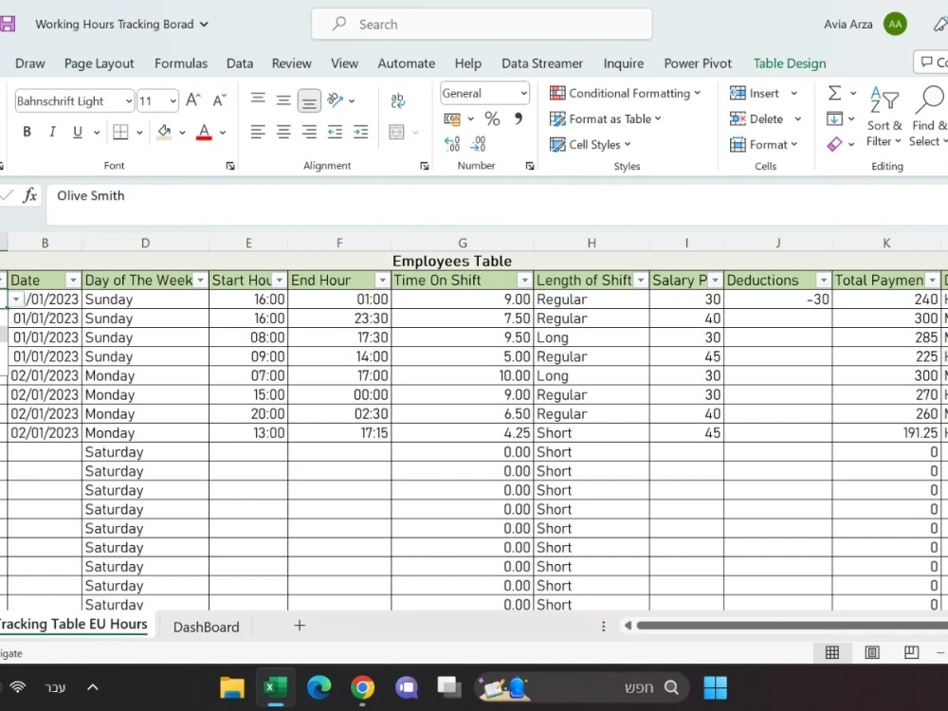Add a new sheet with plus button
This screenshot has height=711, width=948.
pyautogui.click(x=300, y=626)
